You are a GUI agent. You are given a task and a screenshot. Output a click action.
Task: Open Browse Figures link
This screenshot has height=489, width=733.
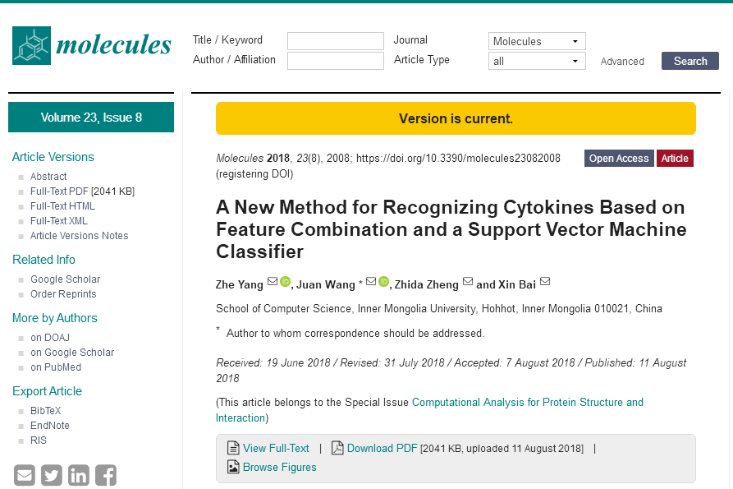(279, 468)
